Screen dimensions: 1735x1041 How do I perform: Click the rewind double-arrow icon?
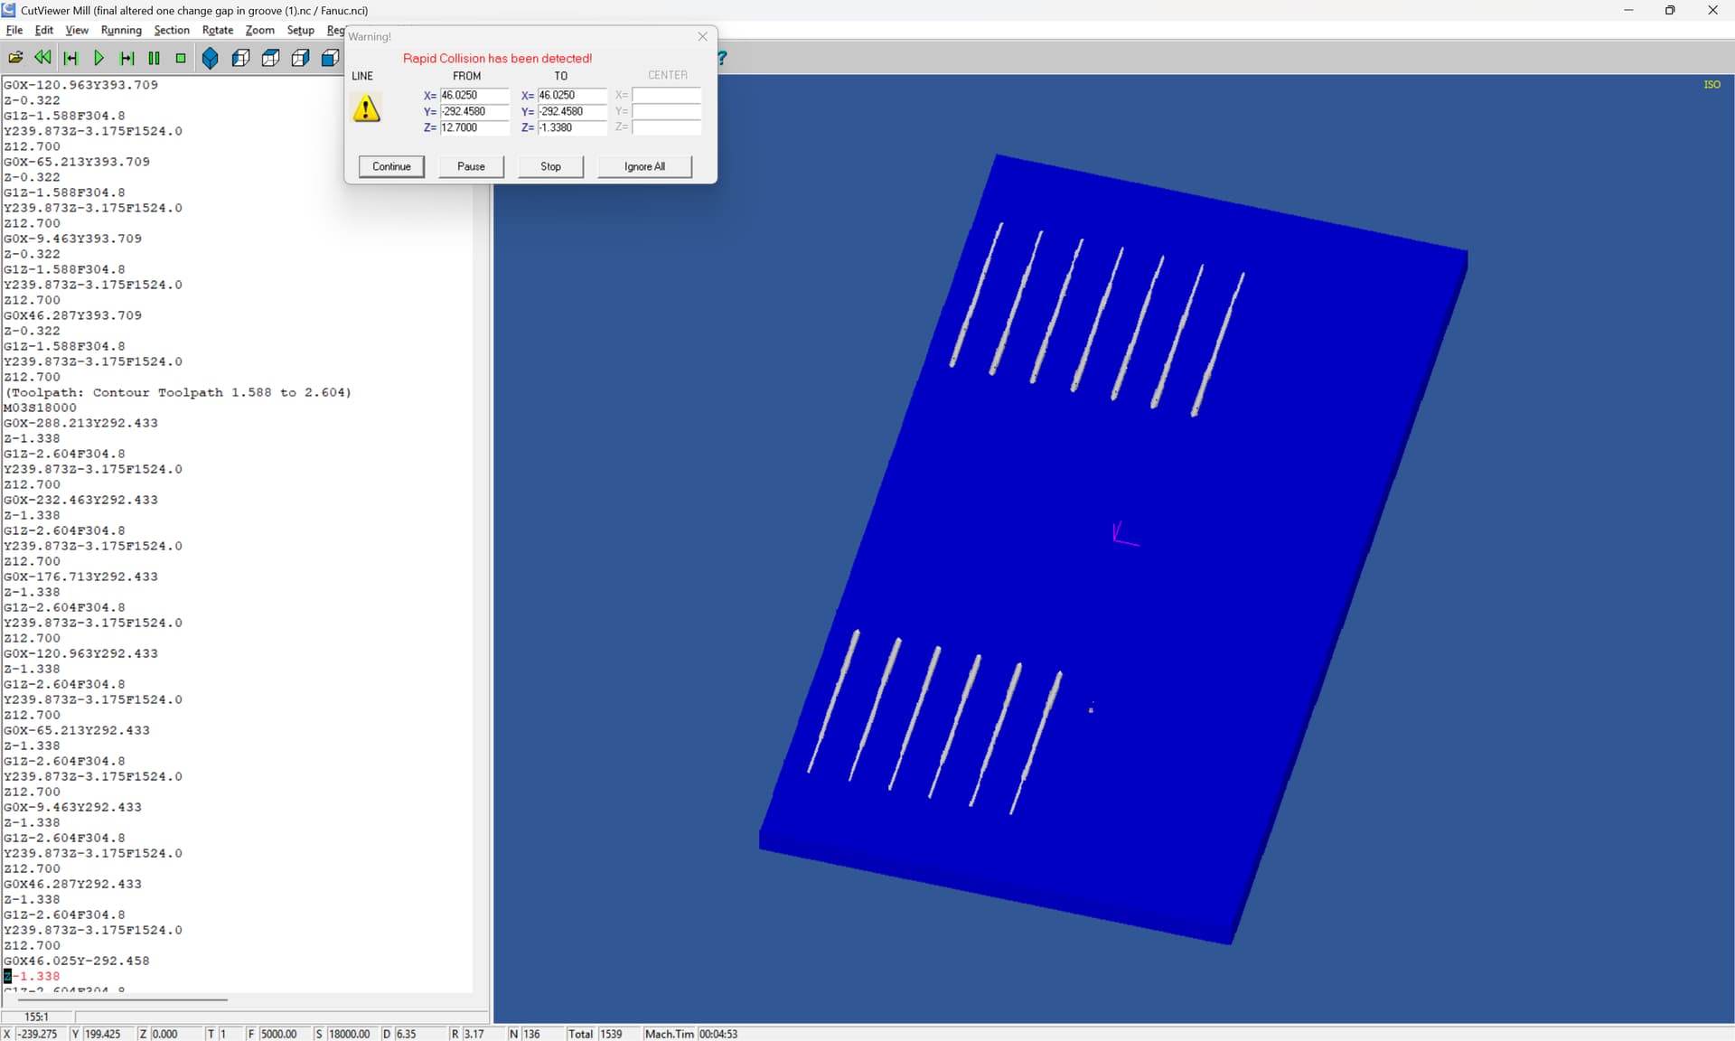tap(42, 58)
